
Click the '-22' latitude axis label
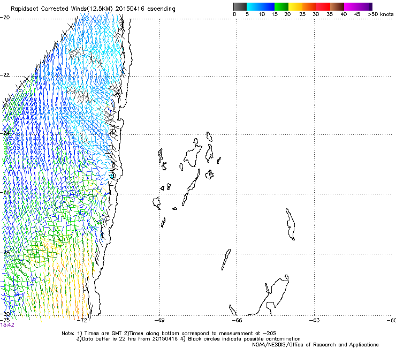(5, 75)
